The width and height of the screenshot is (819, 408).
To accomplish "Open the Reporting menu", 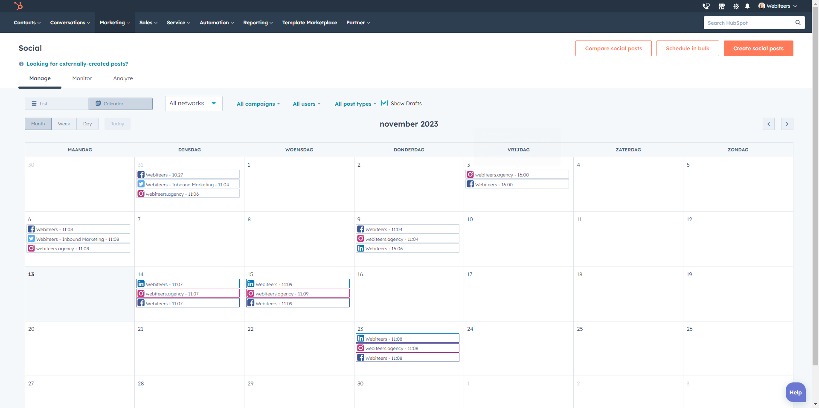I will pos(258,23).
